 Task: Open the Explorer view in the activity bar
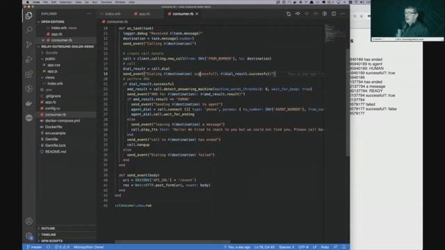pos(29,15)
